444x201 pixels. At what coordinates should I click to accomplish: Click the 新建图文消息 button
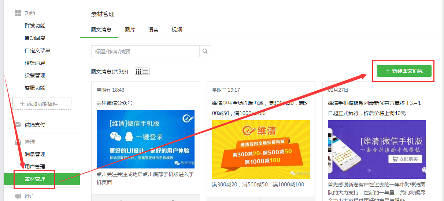click(404, 71)
